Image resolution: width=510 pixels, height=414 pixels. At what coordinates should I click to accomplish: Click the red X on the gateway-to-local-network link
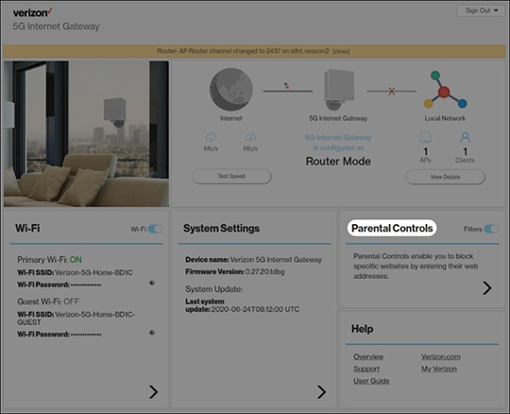[392, 91]
